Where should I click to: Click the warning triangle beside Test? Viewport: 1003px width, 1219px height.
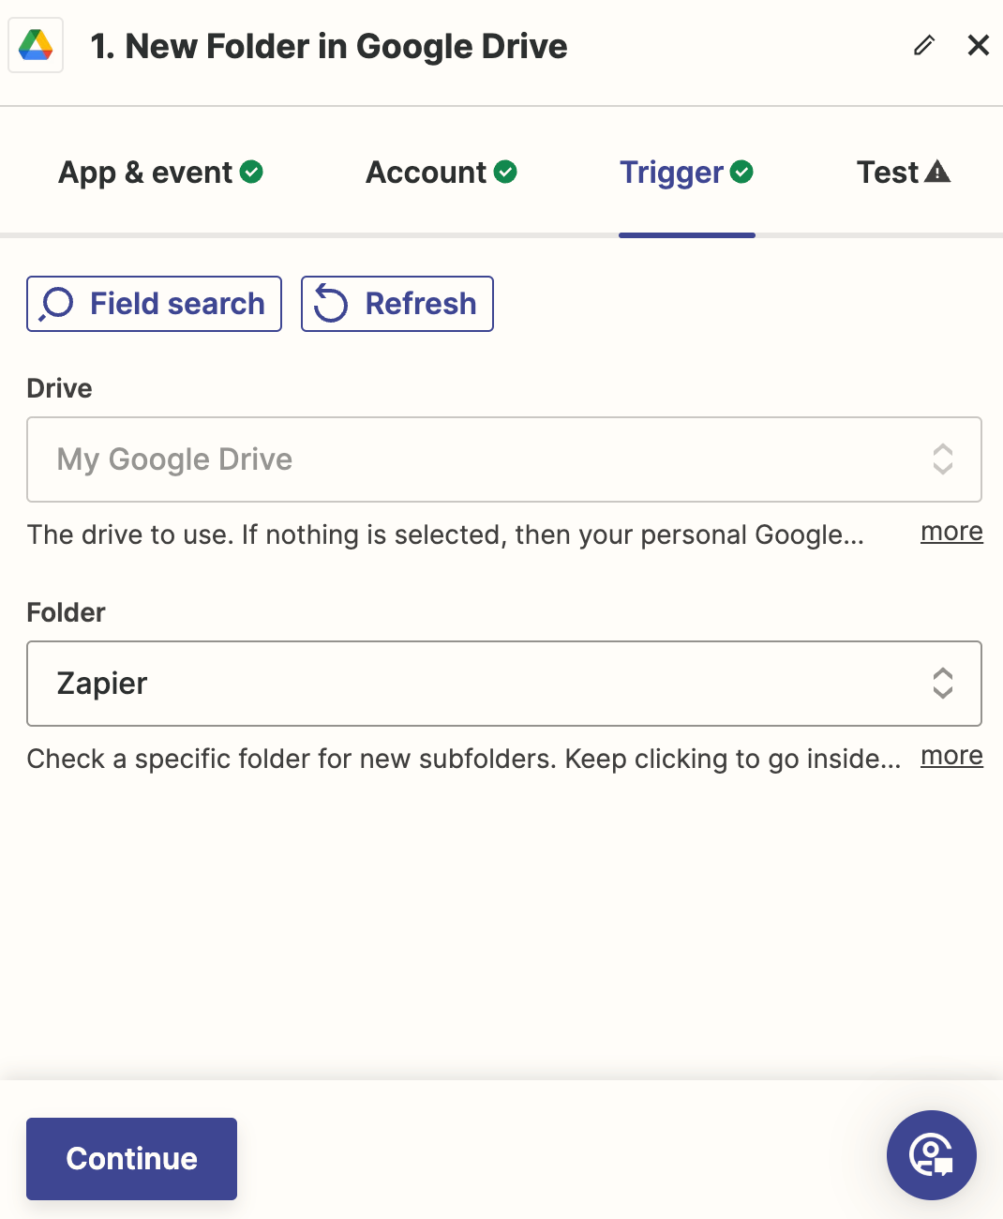coord(937,172)
